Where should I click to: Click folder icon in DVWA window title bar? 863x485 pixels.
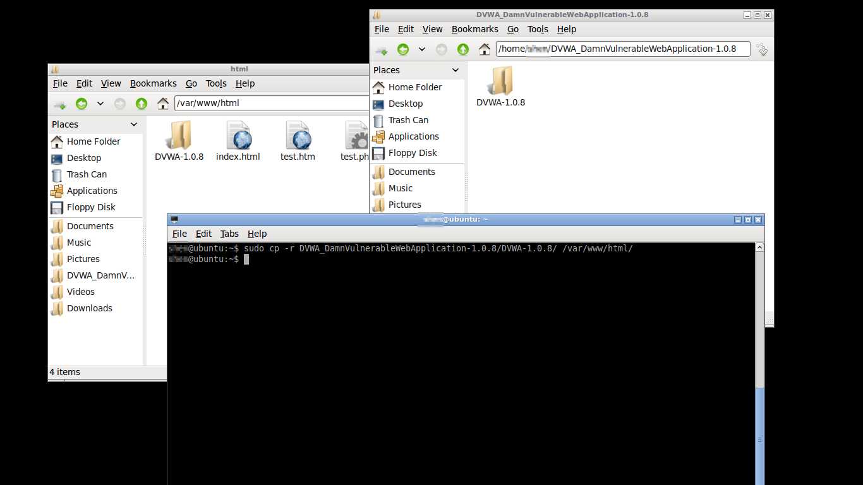pyautogui.click(x=377, y=15)
